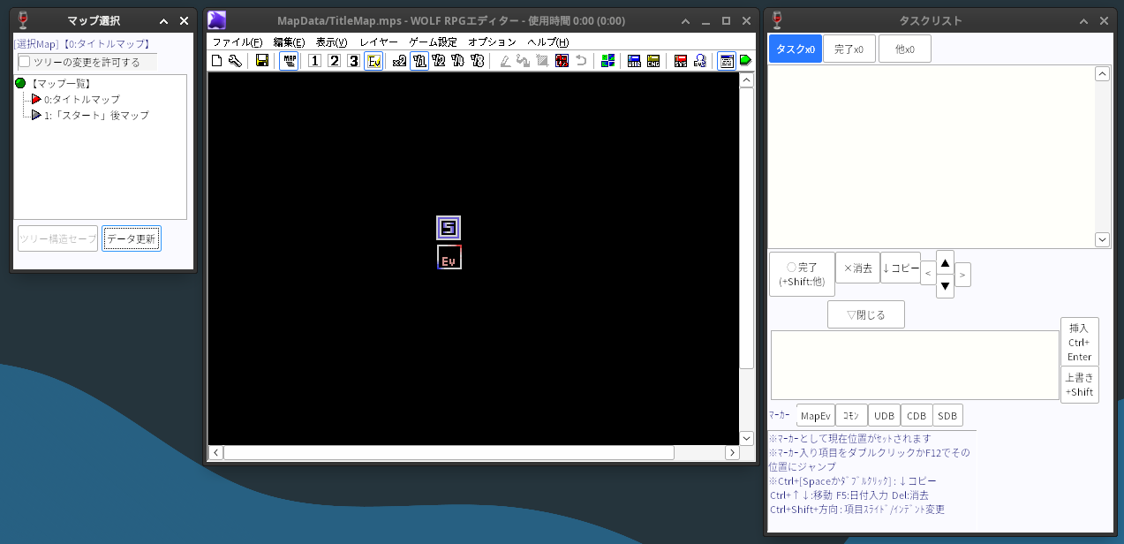The image size is (1124, 544).
Task: Toggle the task list window icon
Action: (x=726, y=61)
